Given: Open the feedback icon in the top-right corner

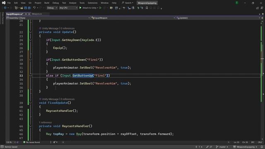Looking at the screenshot, I should (262, 8).
